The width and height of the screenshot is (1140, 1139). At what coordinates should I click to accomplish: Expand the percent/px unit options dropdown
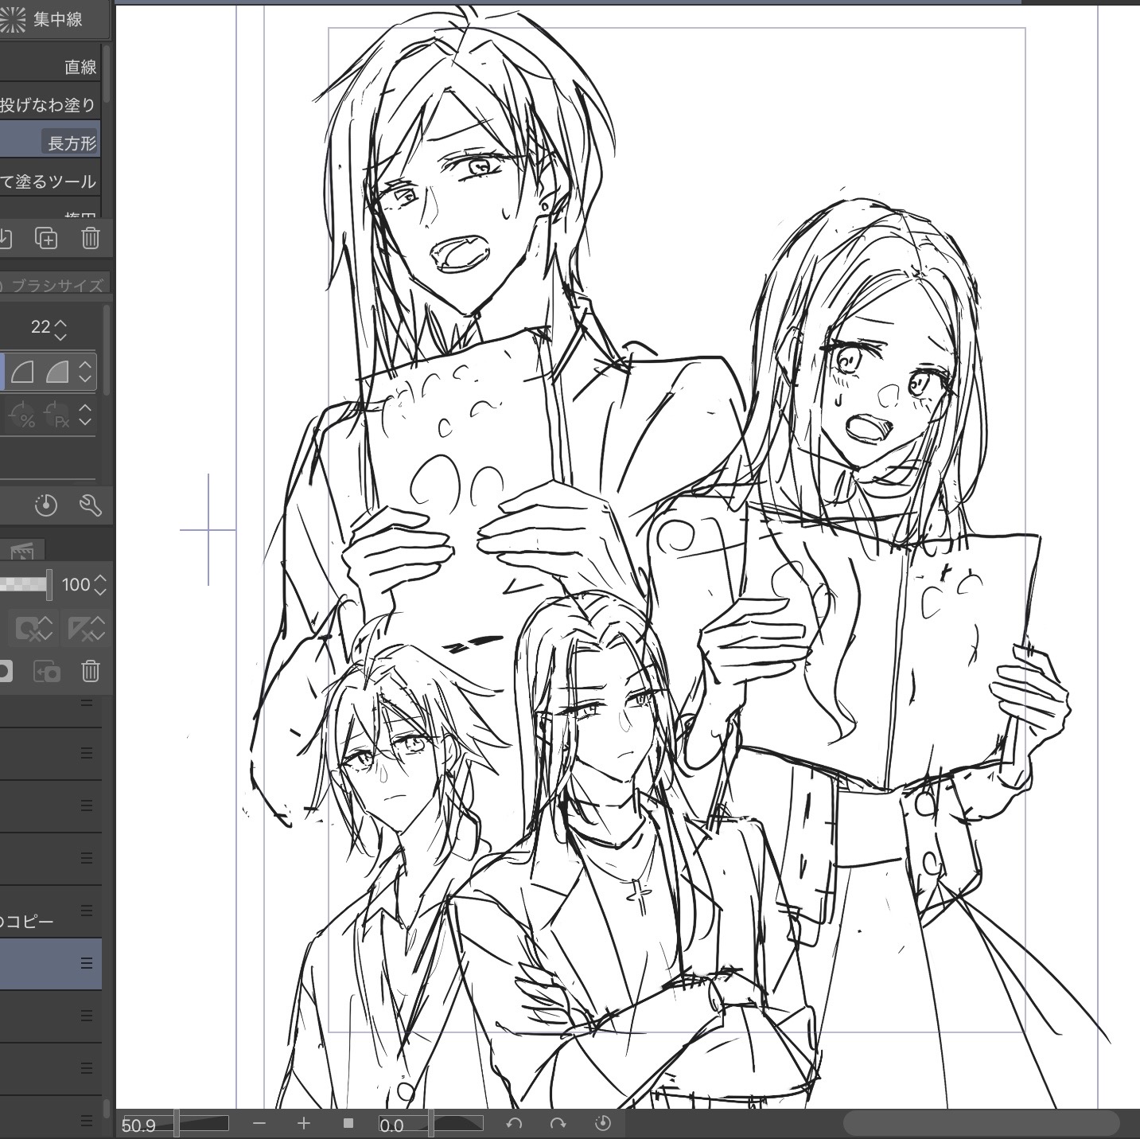tap(85, 415)
